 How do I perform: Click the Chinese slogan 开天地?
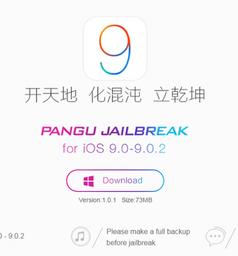point(51,95)
